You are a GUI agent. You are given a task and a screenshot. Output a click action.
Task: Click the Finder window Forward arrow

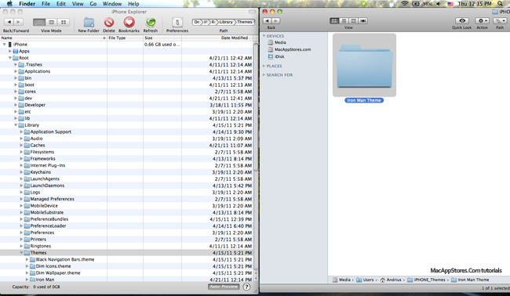[276, 21]
